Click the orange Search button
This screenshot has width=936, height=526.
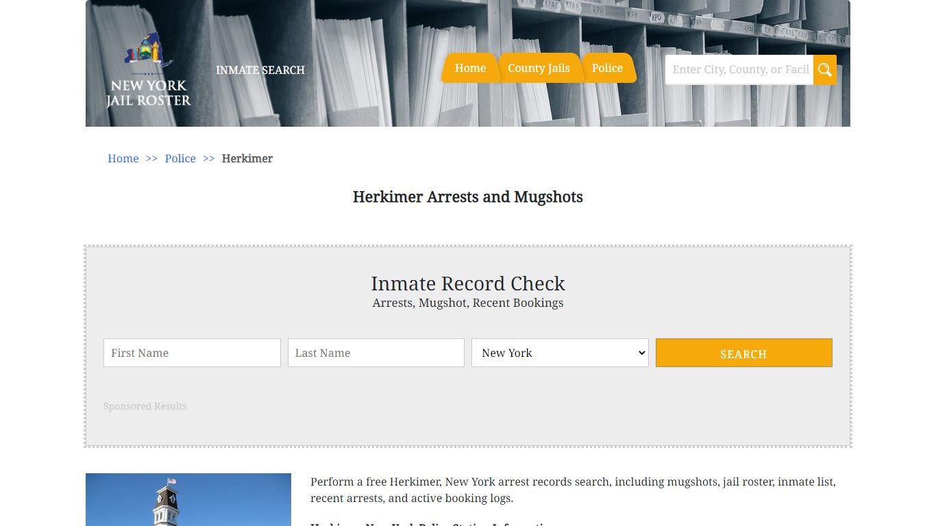click(x=744, y=353)
